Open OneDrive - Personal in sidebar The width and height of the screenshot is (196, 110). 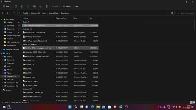[x=12, y=50]
